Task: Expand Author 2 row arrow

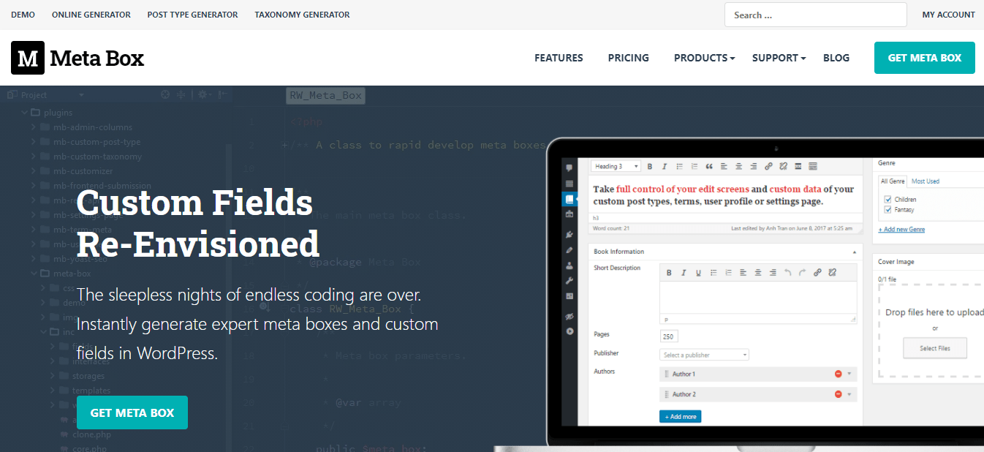Action: tap(849, 394)
